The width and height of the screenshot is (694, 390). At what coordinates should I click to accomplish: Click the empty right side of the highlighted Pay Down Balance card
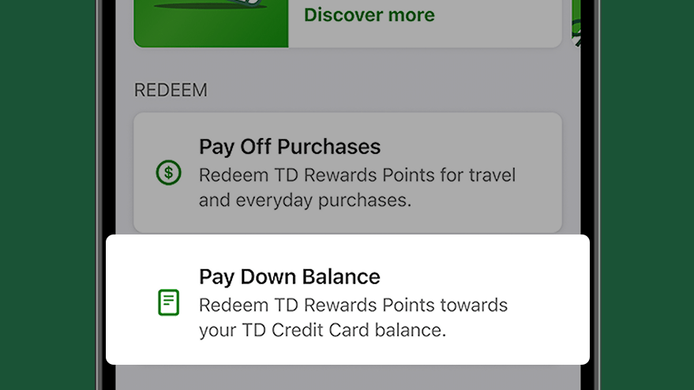pyautogui.click(x=549, y=300)
